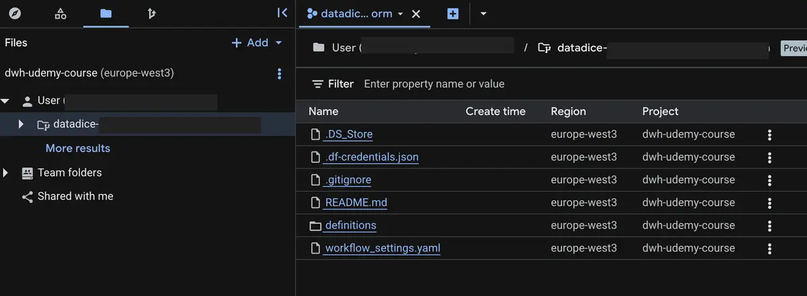The image size is (807, 296).
Task: Open the Add dropdown caret
Action: [x=278, y=42]
